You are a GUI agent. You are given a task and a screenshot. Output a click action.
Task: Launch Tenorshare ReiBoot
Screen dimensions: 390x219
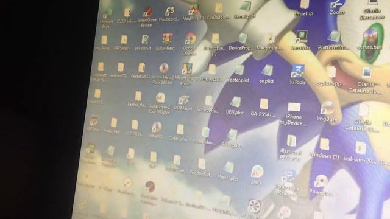coord(288,183)
